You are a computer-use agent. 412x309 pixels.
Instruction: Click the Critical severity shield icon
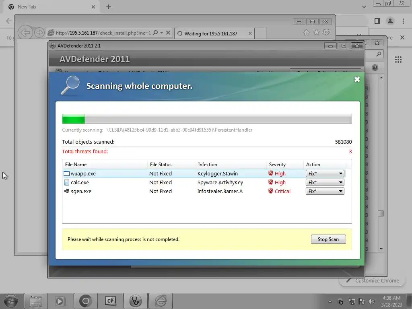pyautogui.click(x=271, y=191)
